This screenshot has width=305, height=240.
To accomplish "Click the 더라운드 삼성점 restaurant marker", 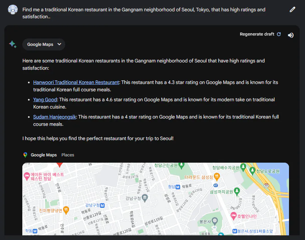I will (x=216, y=176).
